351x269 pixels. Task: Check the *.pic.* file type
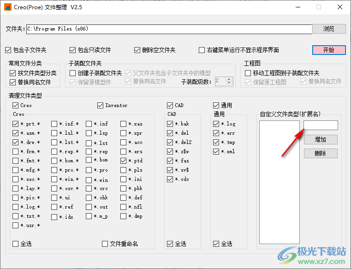pos(15,197)
